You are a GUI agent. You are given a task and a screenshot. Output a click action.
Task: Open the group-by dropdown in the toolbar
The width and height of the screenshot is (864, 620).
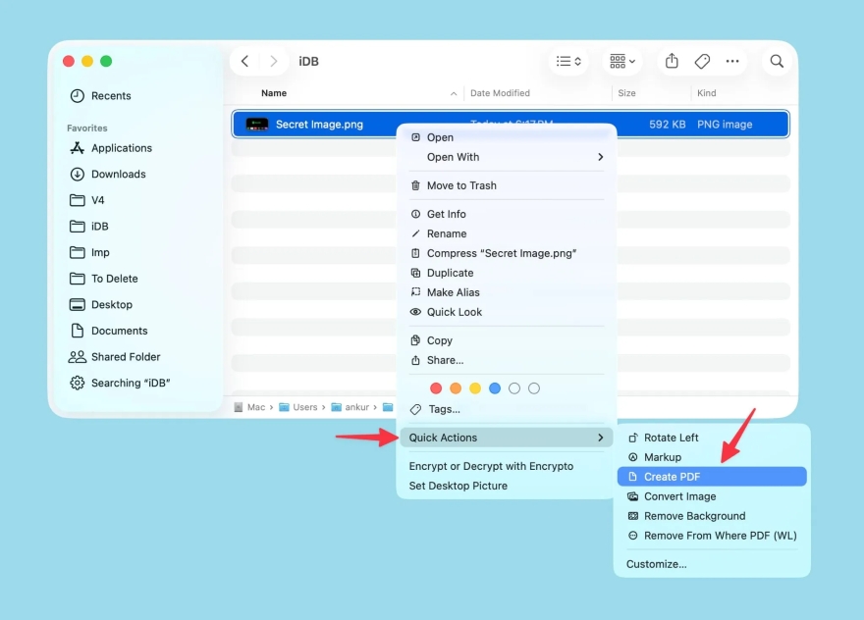621,61
